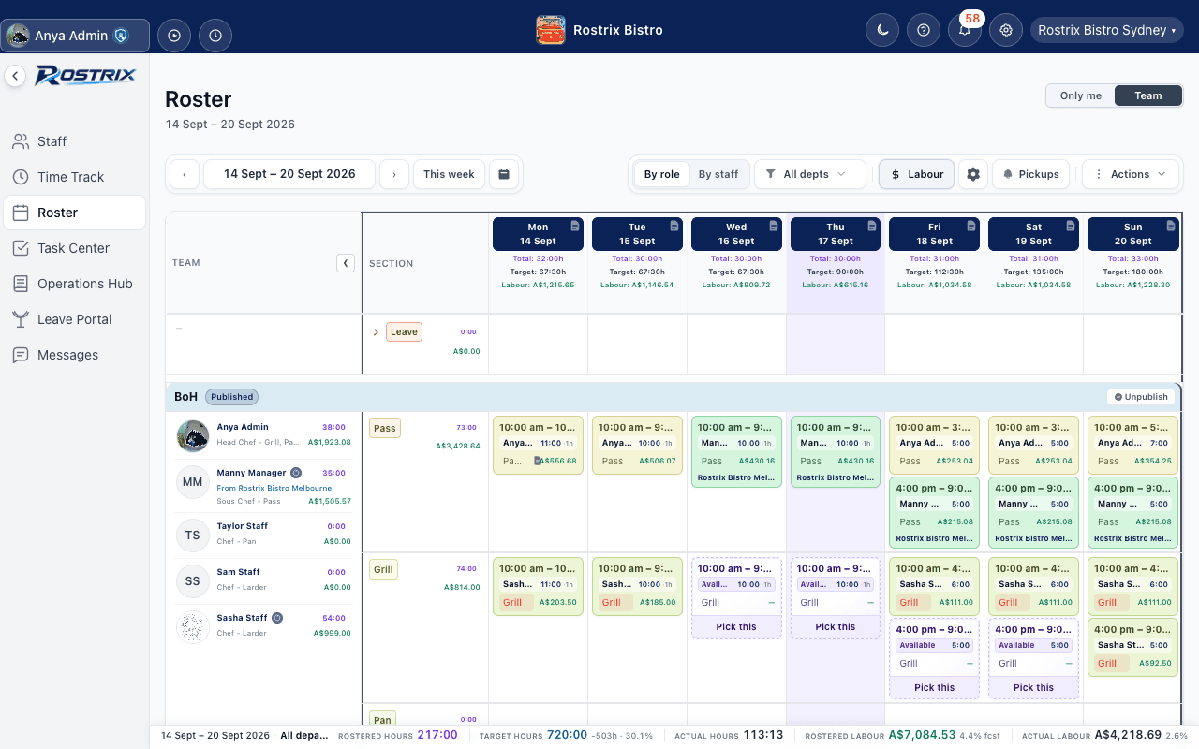
Task: Select the By role grouping
Action: [x=662, y=174]
